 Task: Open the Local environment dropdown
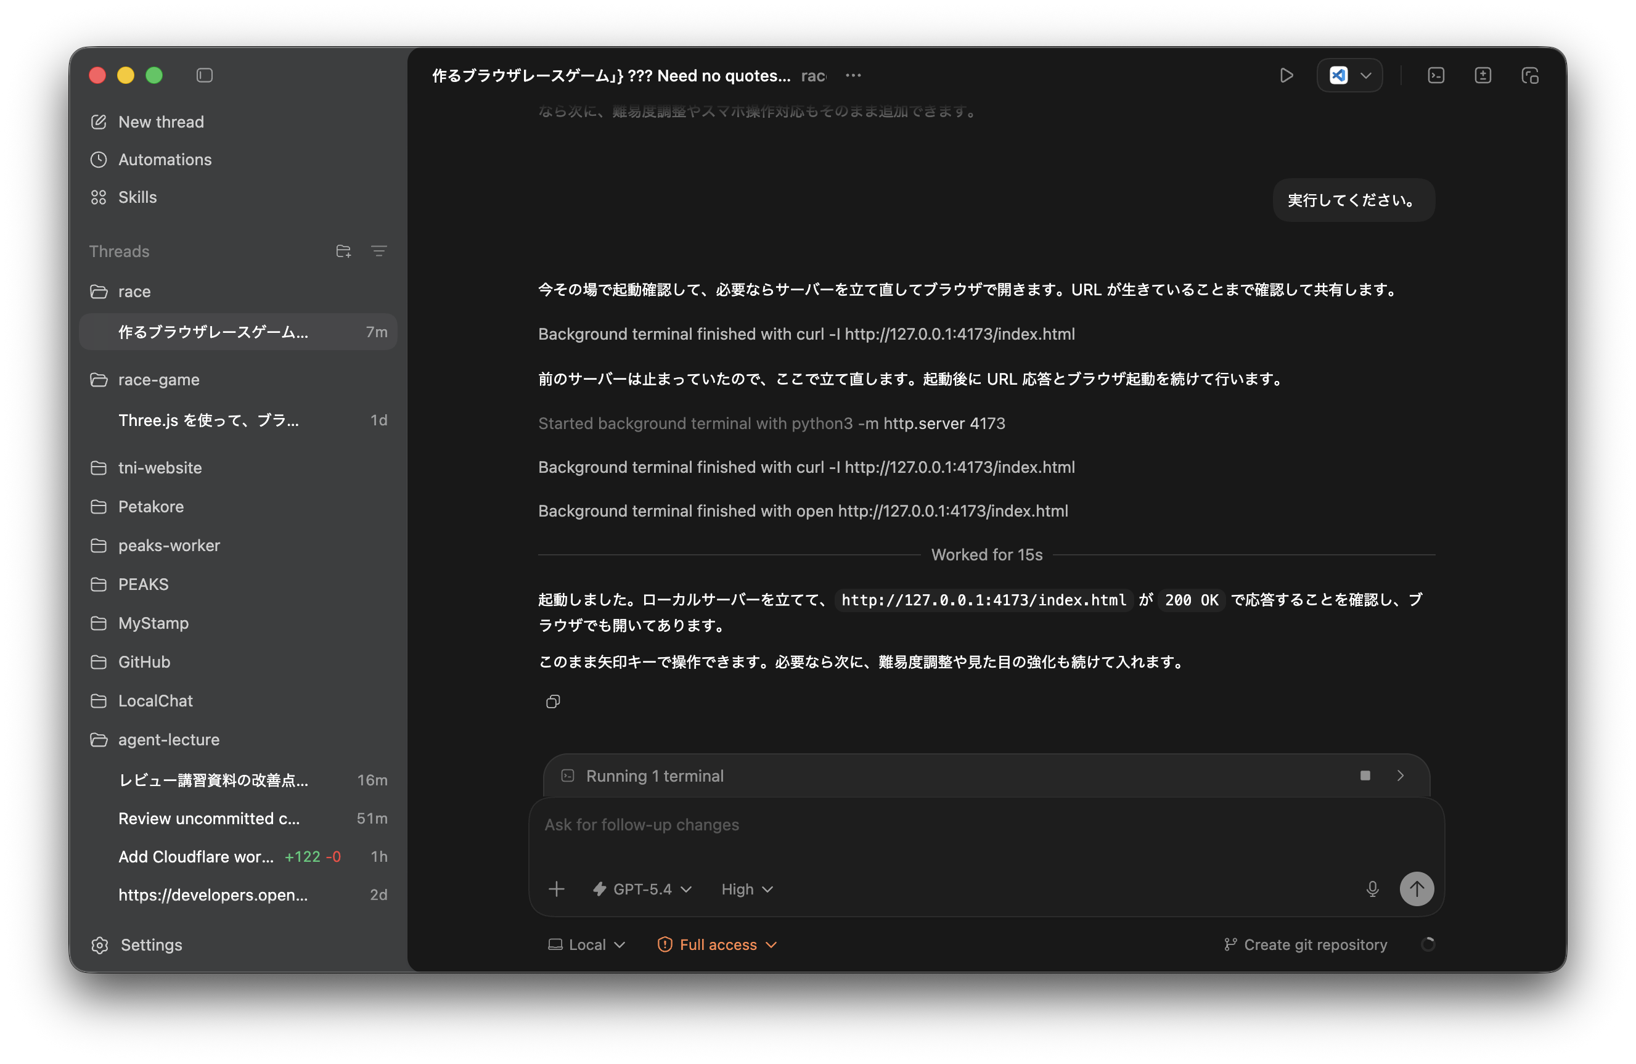tap(586, 944)
